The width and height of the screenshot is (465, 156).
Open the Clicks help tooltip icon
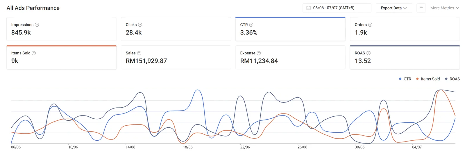coord(140,25)
